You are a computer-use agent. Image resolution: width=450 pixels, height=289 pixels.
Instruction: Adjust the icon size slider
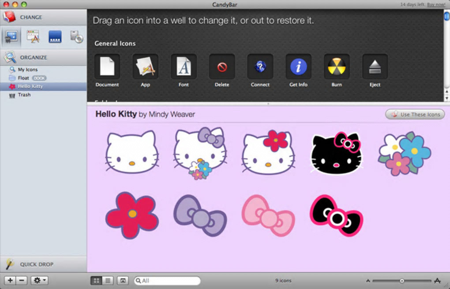[402, 281]
